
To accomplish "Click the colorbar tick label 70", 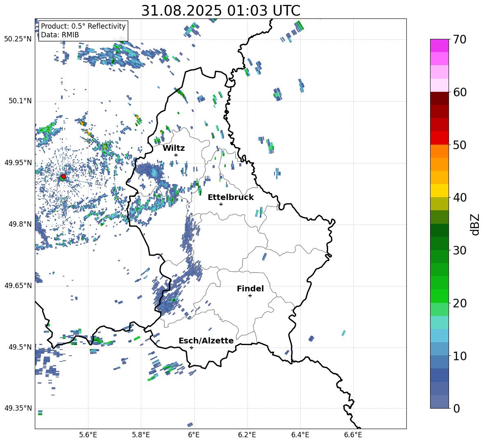I will click(x=459, y=40).
